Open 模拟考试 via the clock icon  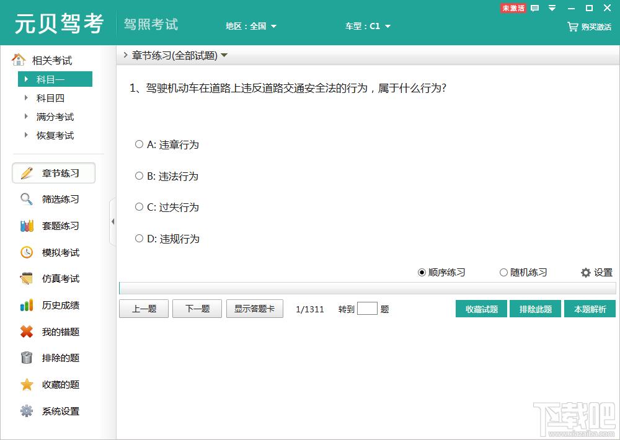[x=27, y=252]
